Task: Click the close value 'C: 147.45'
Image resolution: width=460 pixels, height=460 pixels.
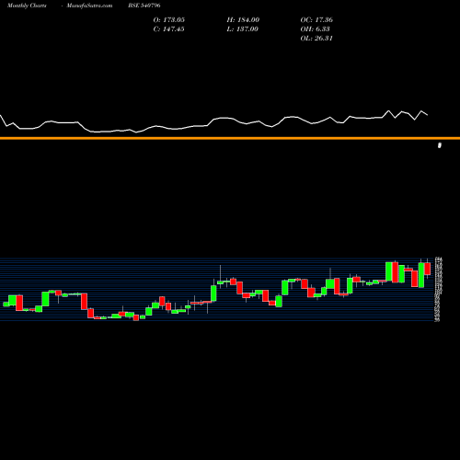Action: tap(168, 29)
